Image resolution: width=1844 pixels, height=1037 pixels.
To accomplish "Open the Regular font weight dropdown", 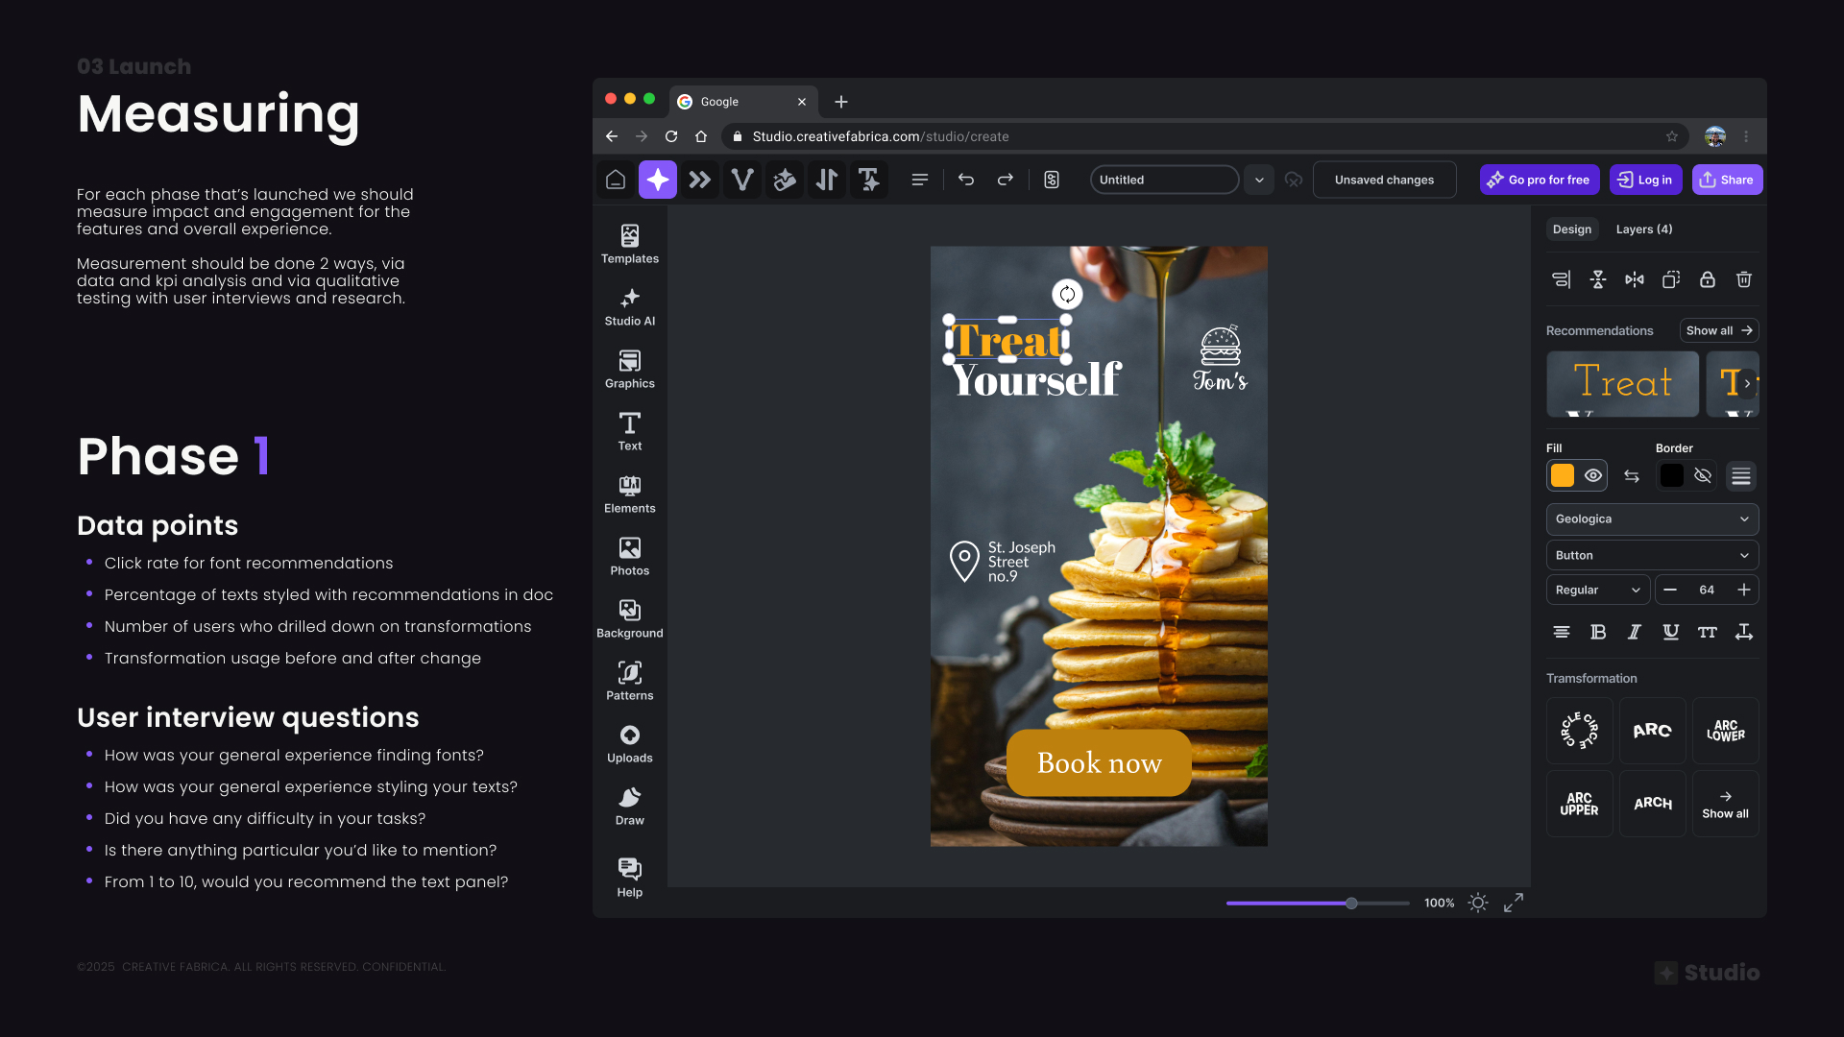I will tap(1597, 590).
